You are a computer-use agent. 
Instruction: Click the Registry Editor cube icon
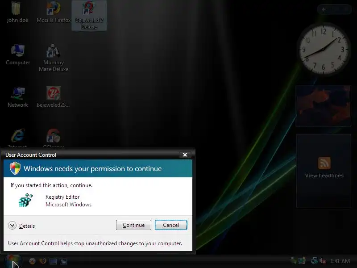point(26,200)
